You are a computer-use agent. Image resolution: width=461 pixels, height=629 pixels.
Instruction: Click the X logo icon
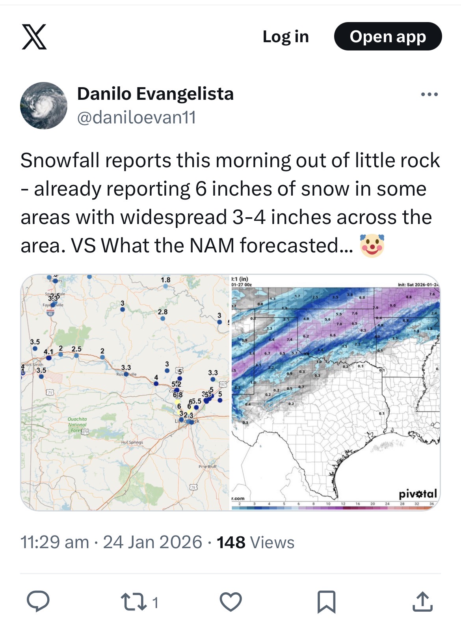tap(34, 37)
